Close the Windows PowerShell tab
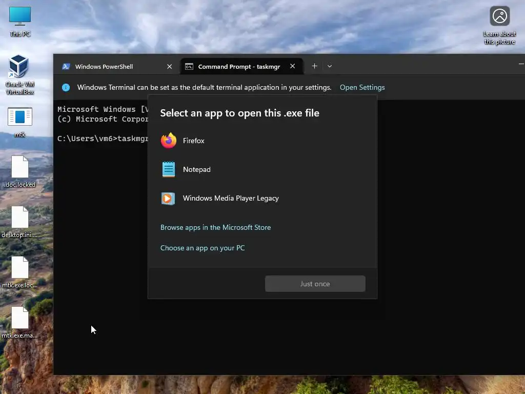525x394 pixels. 169,66
